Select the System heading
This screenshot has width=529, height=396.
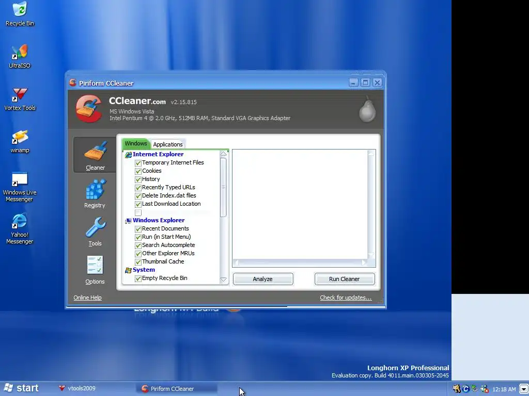[144, 270]
